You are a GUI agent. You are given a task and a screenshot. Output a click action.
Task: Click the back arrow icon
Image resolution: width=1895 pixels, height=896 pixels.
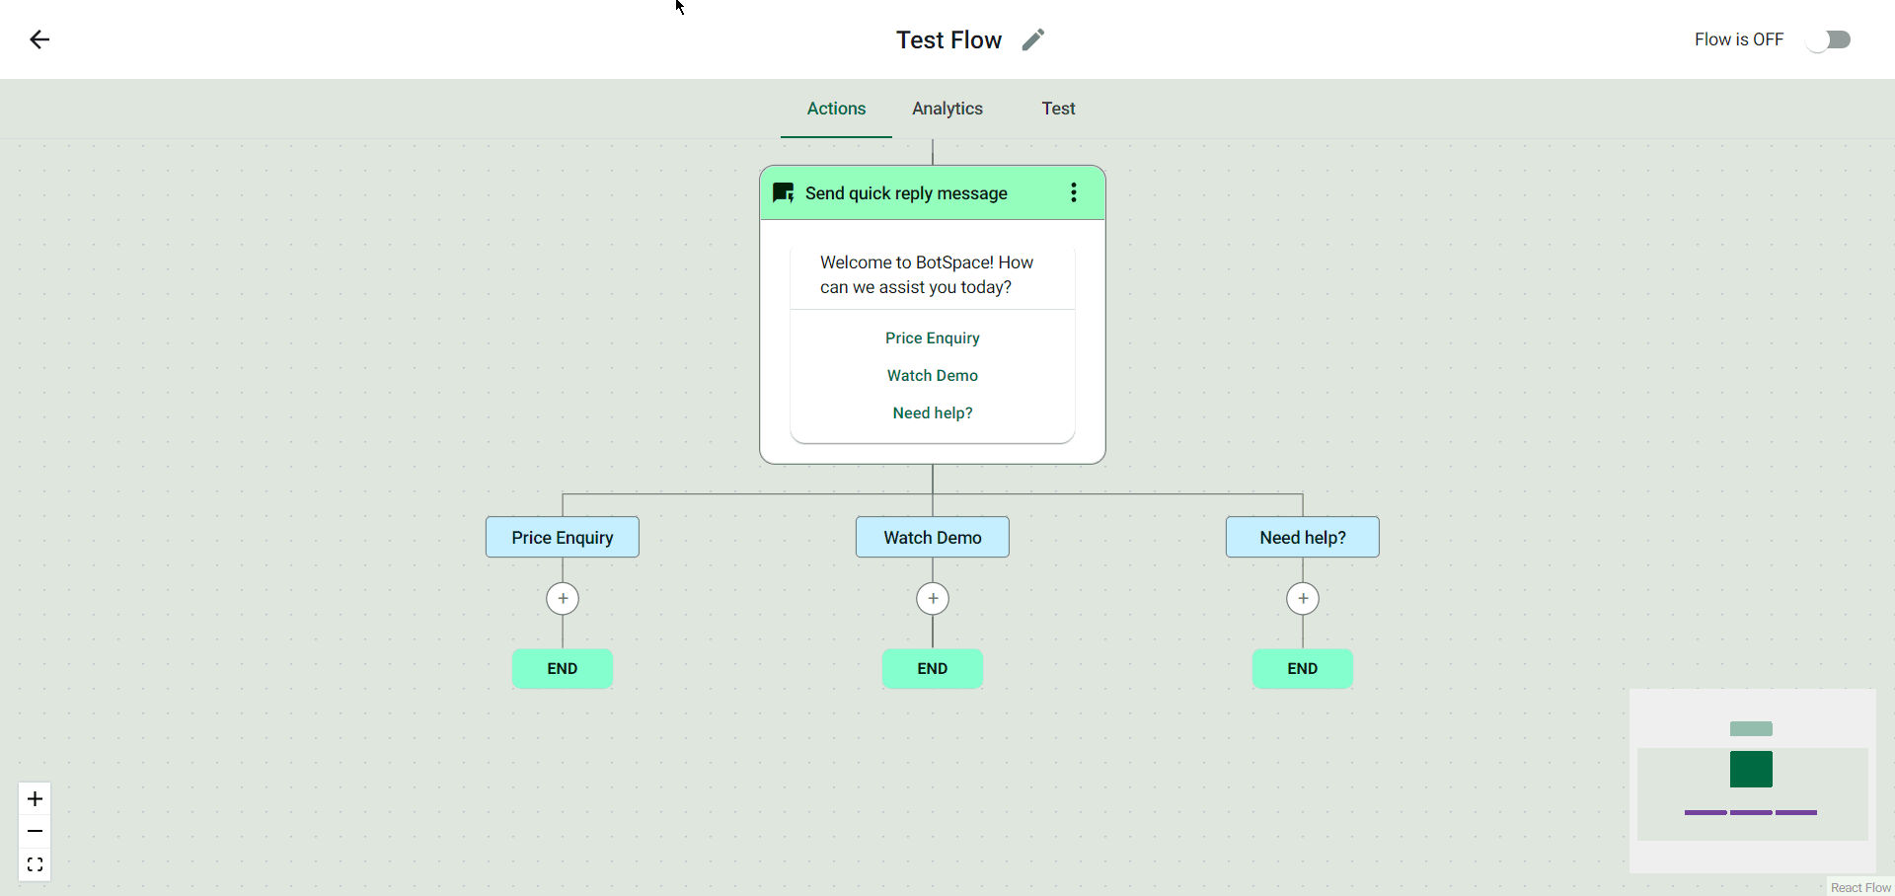tap(39, 39)
